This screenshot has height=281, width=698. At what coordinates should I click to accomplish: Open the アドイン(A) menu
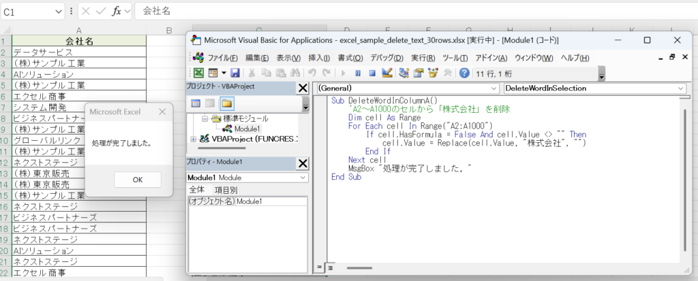pyautogui.click(x=491, y=59)
